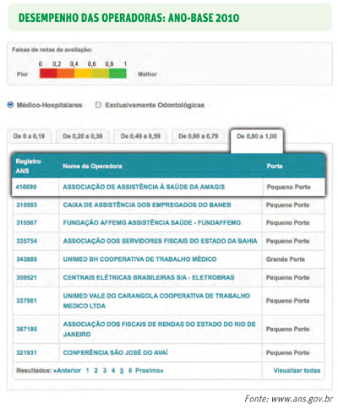Switch to De 0,20 a 0,39 tab

pos(83,136)
